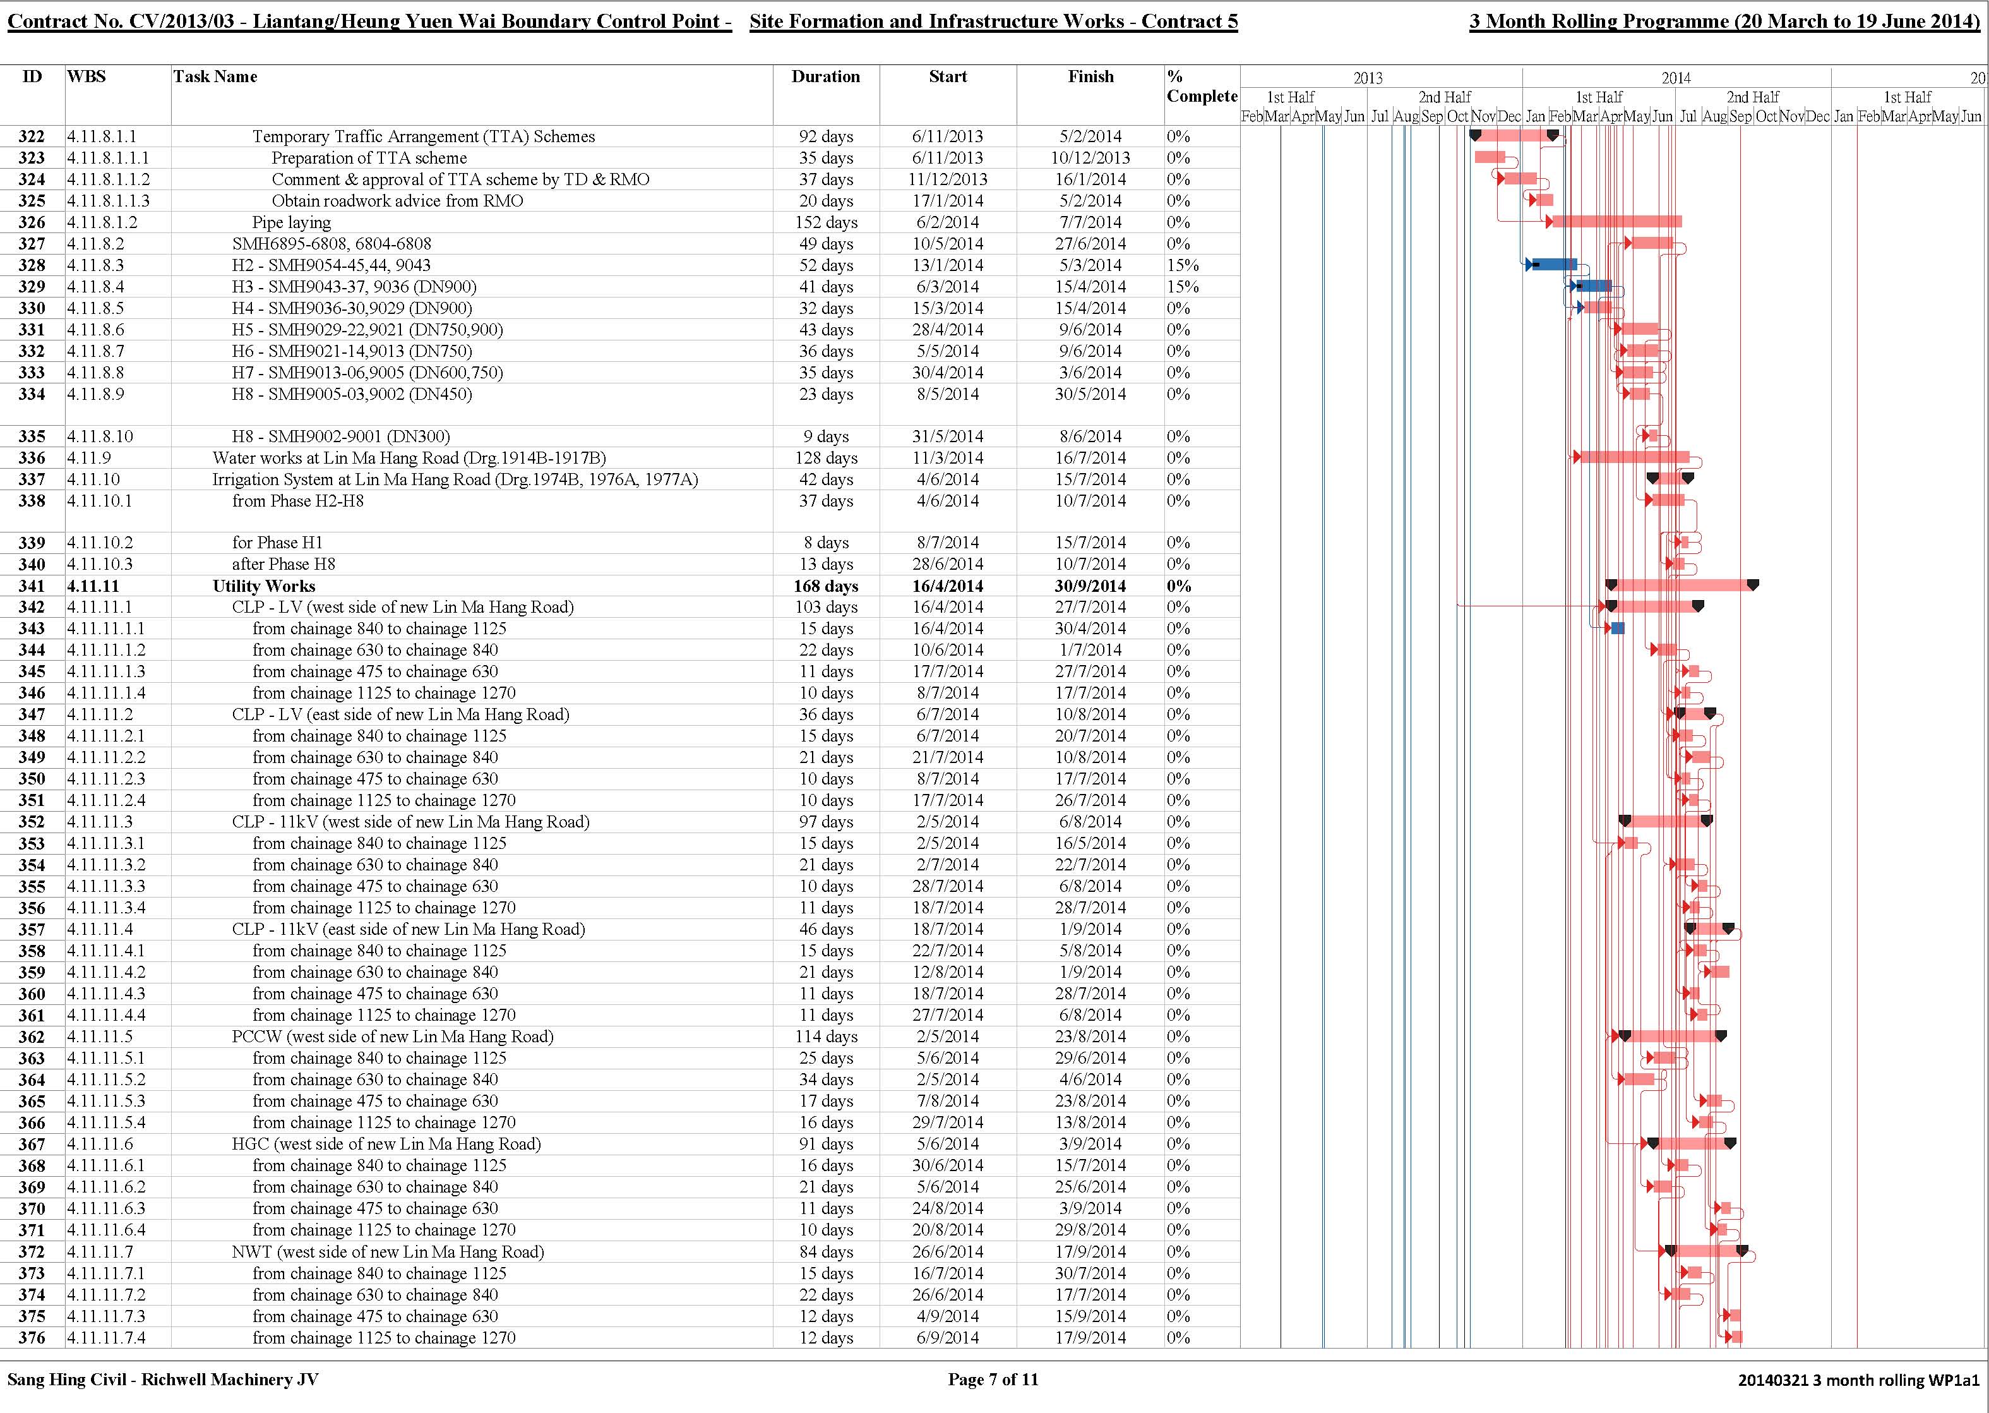Click row ID '376'

tap(32, 1338)
